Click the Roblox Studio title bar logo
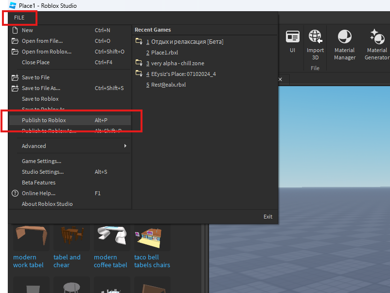The width and height of the screenshot is (390, 293). click(x=13, y=5)
